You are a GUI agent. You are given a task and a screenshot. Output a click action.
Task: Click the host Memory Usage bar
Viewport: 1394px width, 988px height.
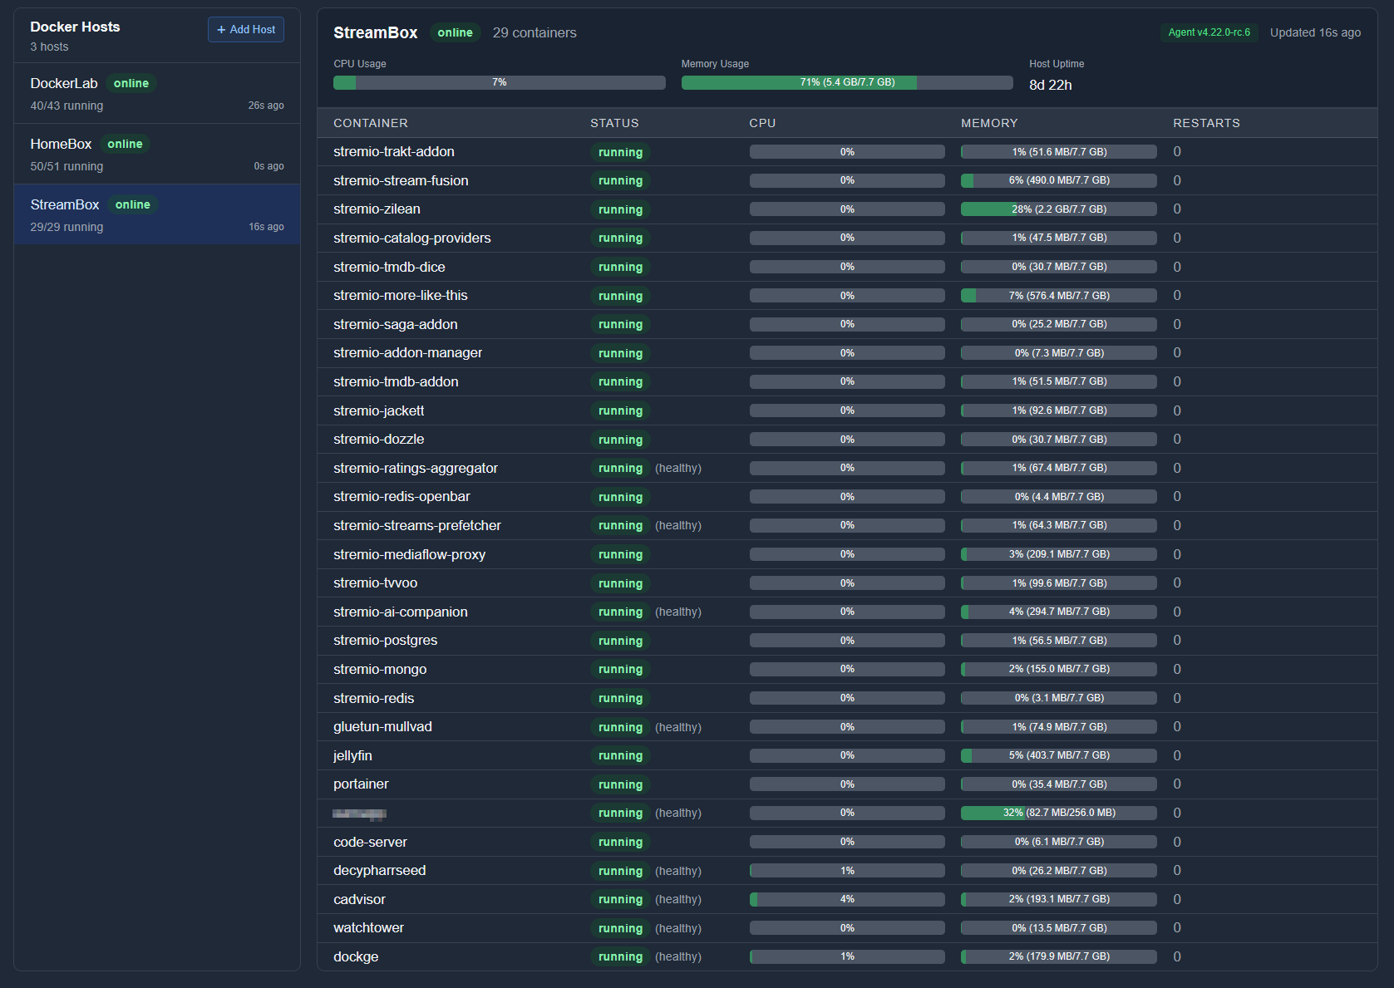click(846, 82)
